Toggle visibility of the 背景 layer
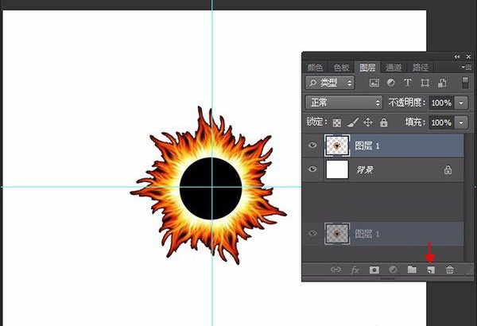This screenshot has height=326, width=477. point(312,169)
